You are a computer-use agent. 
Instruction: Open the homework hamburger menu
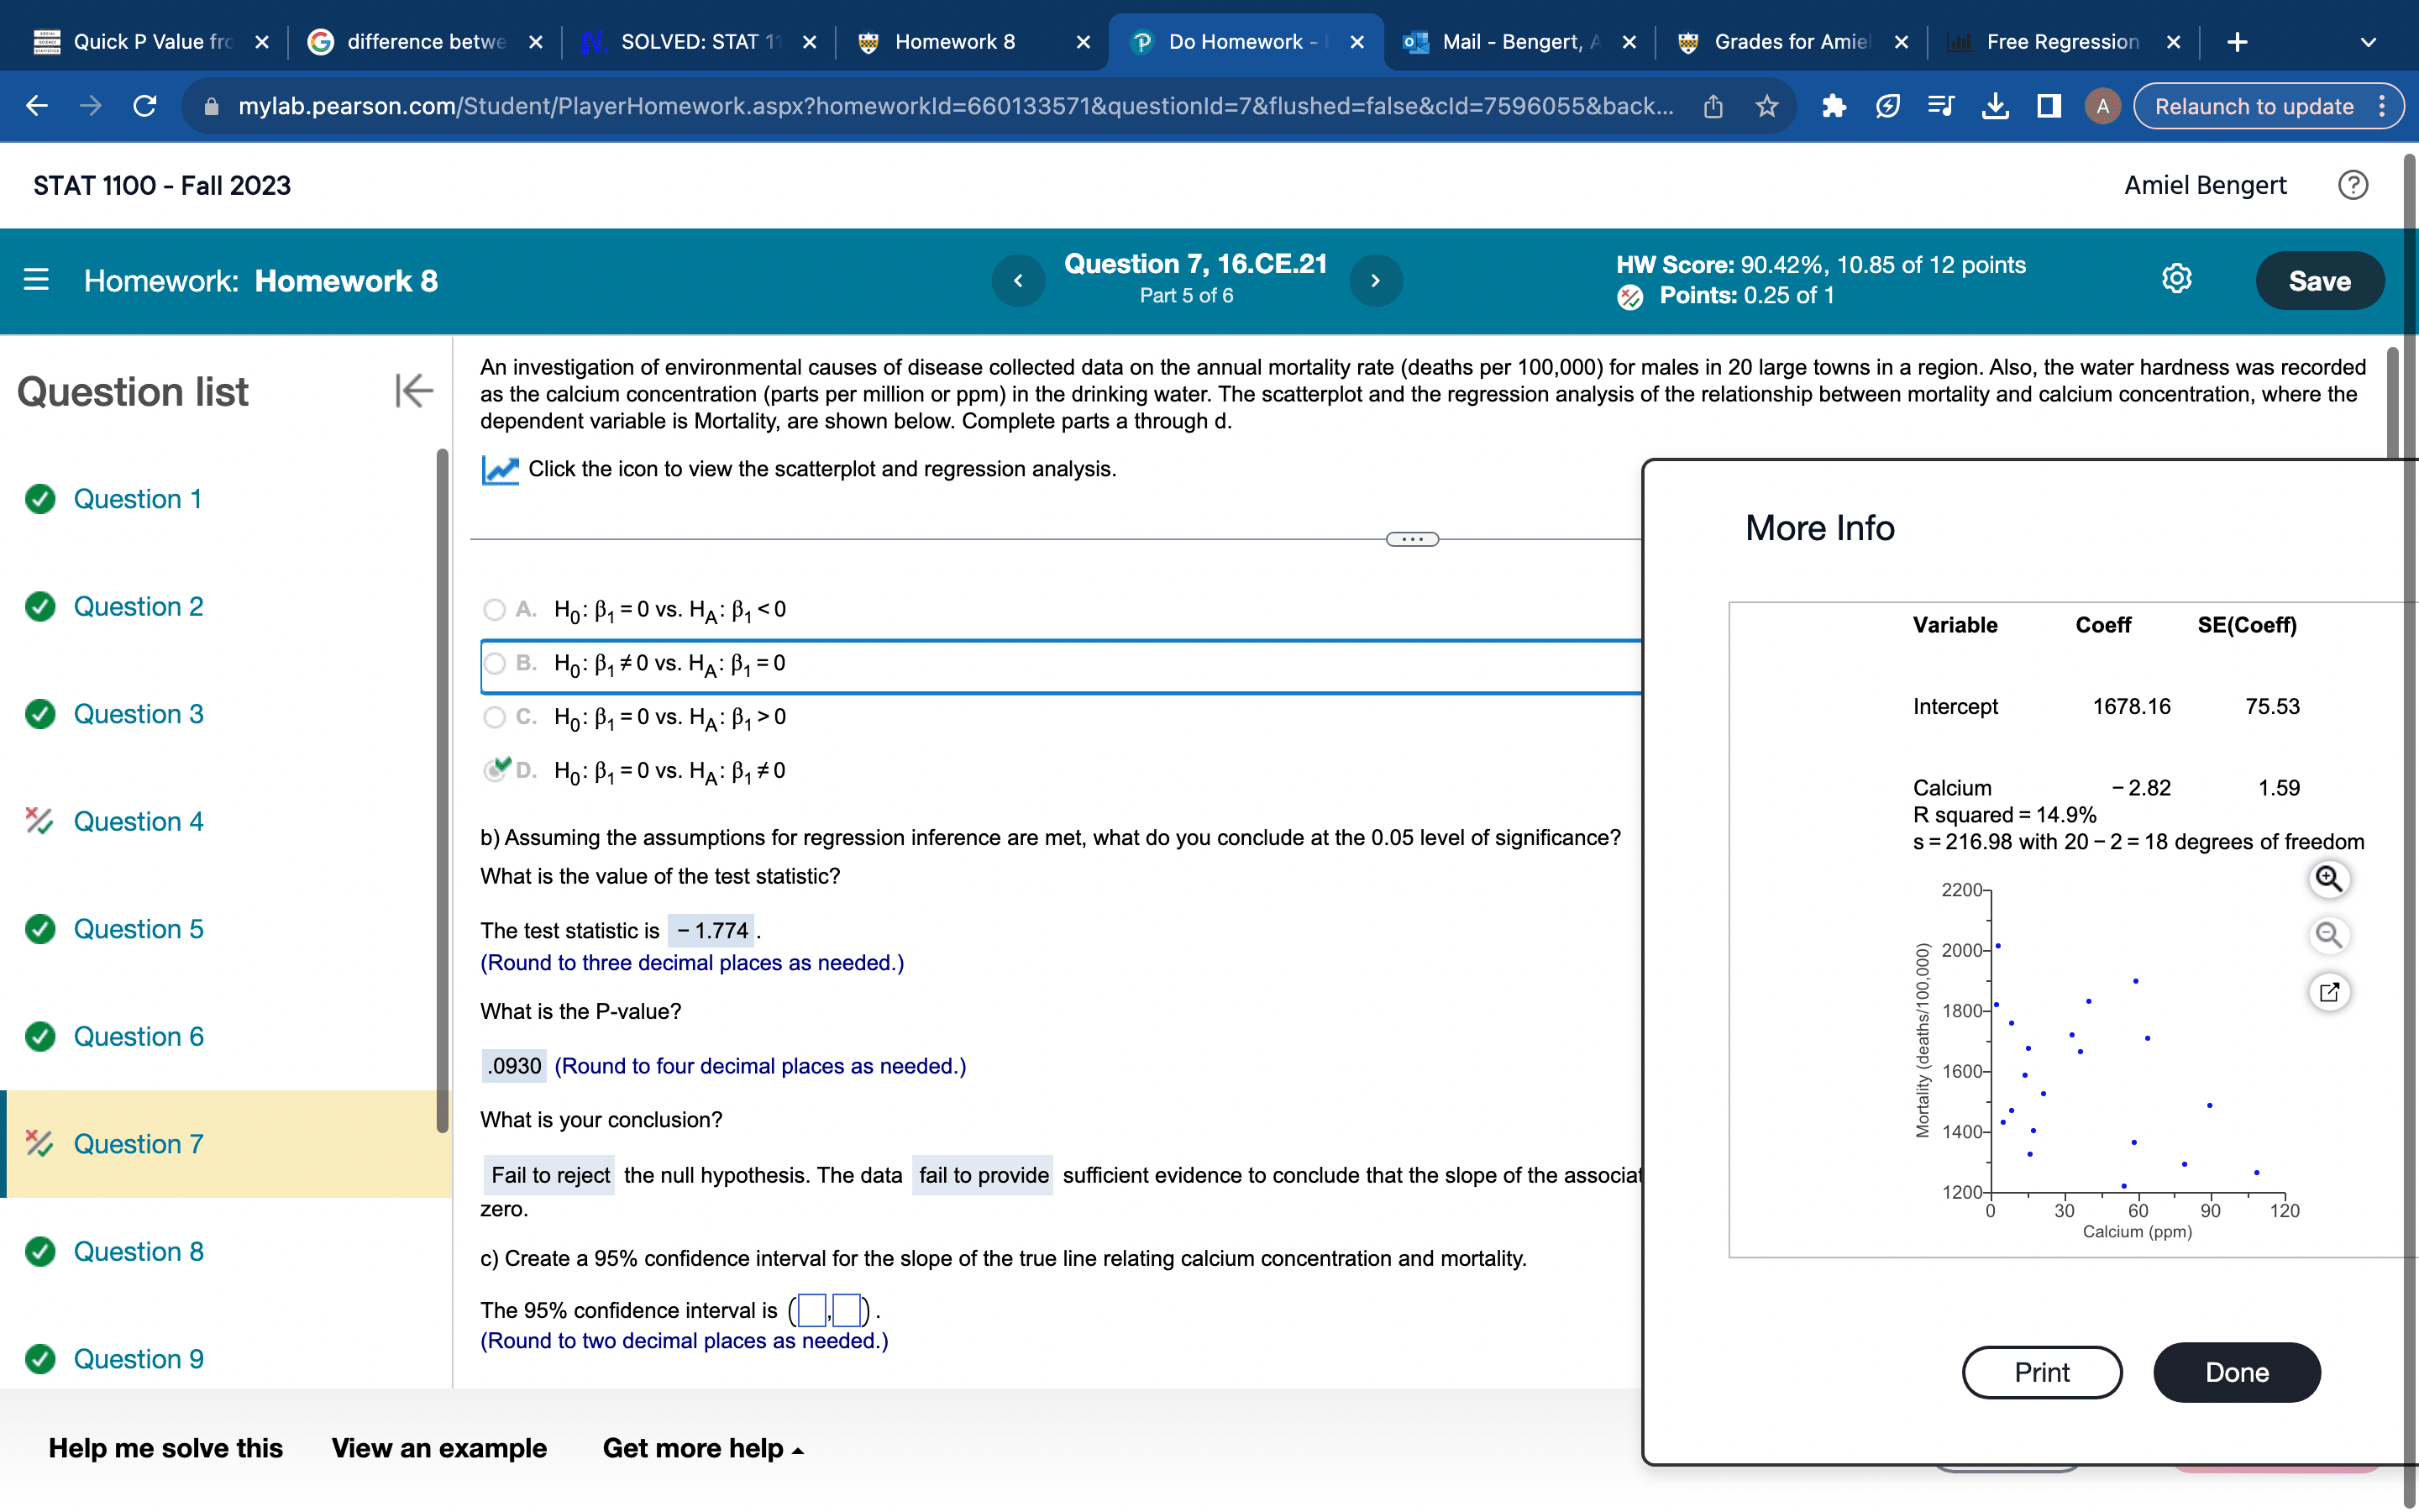click(36, 280)
